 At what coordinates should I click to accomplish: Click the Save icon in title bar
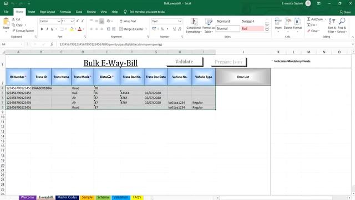[x=6, y=3]
